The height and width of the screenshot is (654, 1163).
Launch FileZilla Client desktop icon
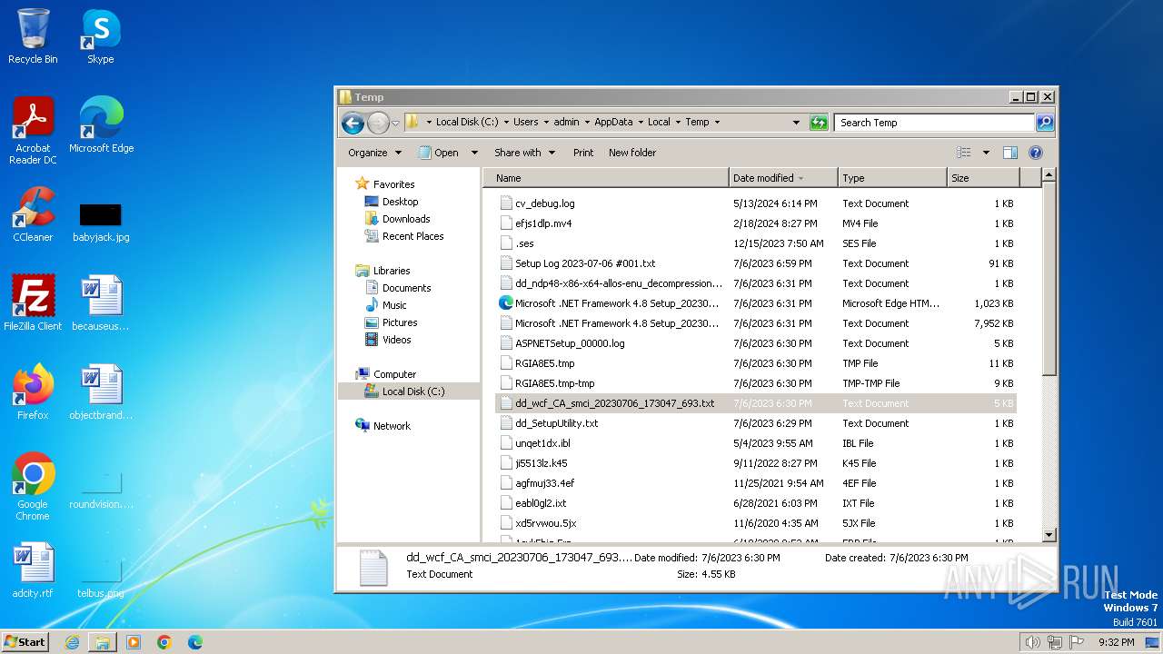33,302
